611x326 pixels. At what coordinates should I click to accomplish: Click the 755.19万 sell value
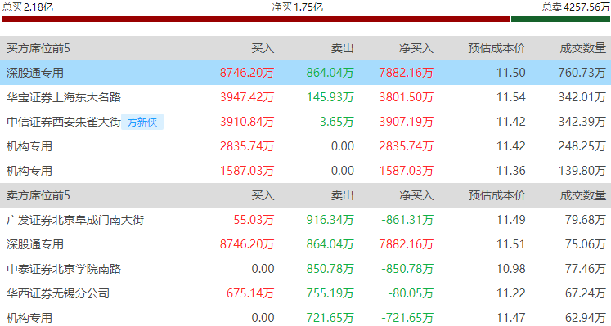tap(330, 293)
